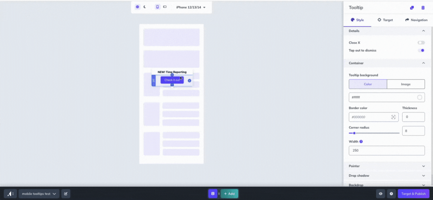Adjust the Corner radius slider handle
This screenshot has height=200, width=433.
point(354,133)
